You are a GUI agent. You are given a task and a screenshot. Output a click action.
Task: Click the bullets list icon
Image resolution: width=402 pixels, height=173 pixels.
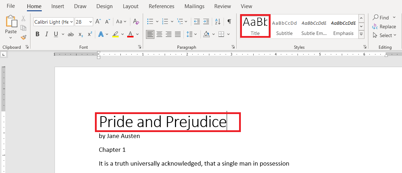tap(150, 21)
